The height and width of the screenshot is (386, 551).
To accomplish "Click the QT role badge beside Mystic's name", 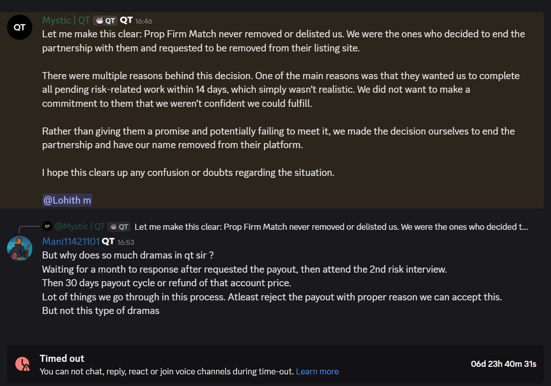I will click(105, 21).
